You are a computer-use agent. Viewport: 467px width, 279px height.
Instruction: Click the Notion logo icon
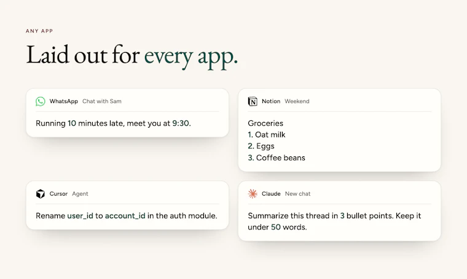tap(253, 101)
